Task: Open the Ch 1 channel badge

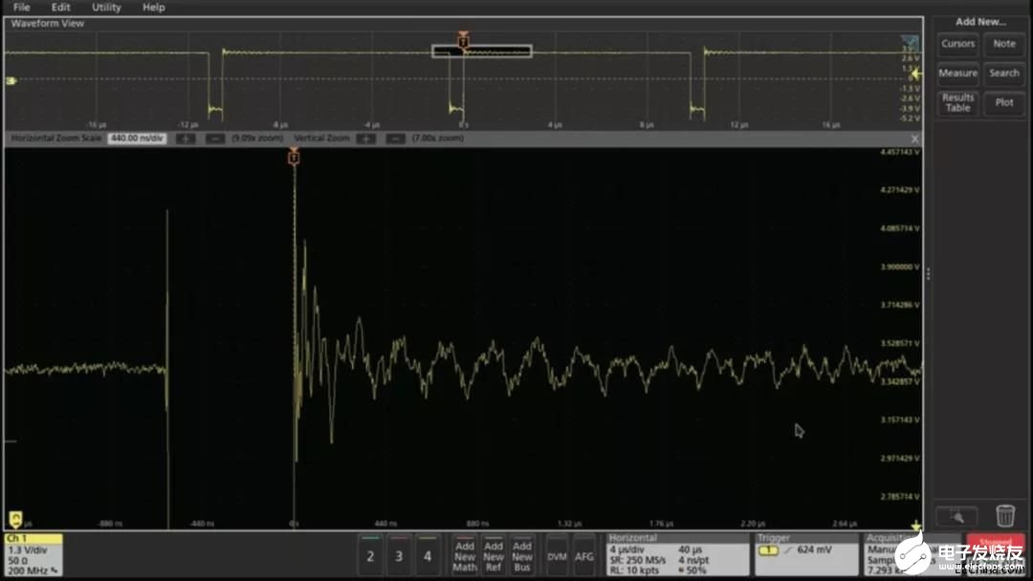Action: (x=33, y=554)
